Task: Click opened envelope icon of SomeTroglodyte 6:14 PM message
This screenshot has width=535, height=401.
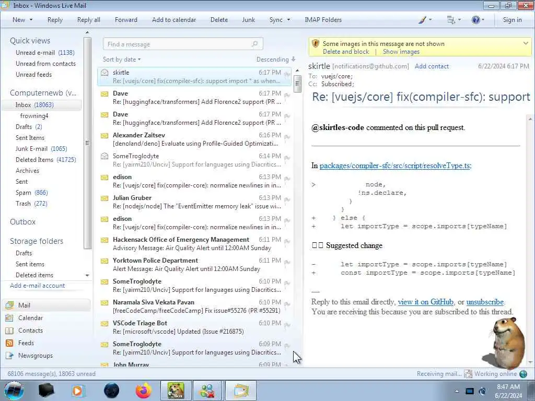Action: 104,156
